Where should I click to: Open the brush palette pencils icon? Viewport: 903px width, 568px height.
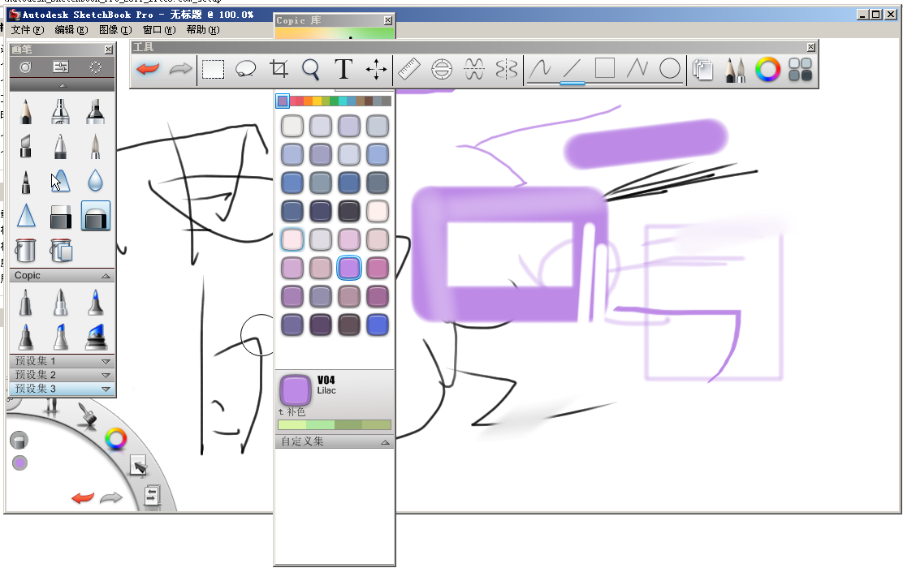(x=736, y=70)
